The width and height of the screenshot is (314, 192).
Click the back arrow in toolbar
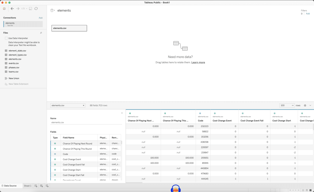coord(12,9)
